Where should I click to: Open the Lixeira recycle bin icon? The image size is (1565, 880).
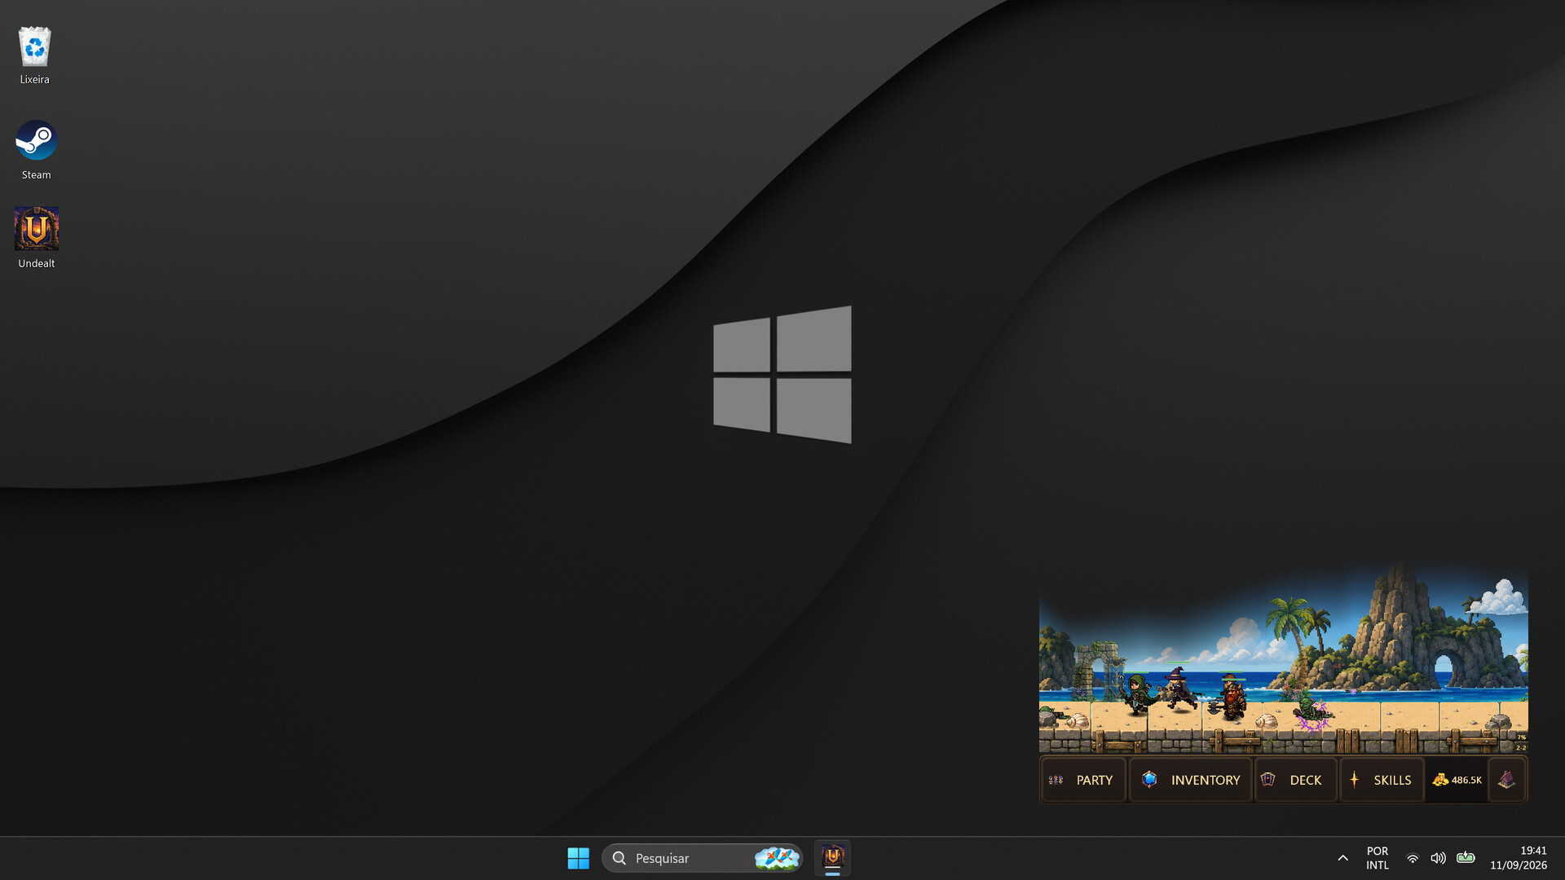pyautogui.click(x=35, y=55)
